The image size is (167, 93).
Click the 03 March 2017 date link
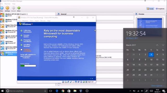pos(132,38)
